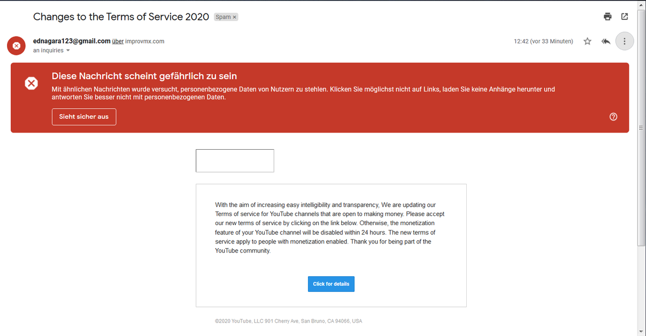
Task: Click the help question mark in the warning banner
Action: (x=613, y=116)
